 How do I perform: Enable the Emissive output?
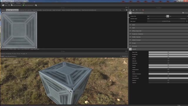(168, 80)
